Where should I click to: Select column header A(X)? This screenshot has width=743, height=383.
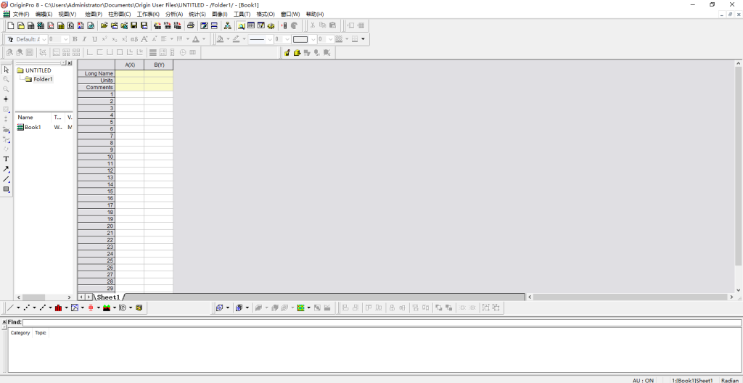130,65
